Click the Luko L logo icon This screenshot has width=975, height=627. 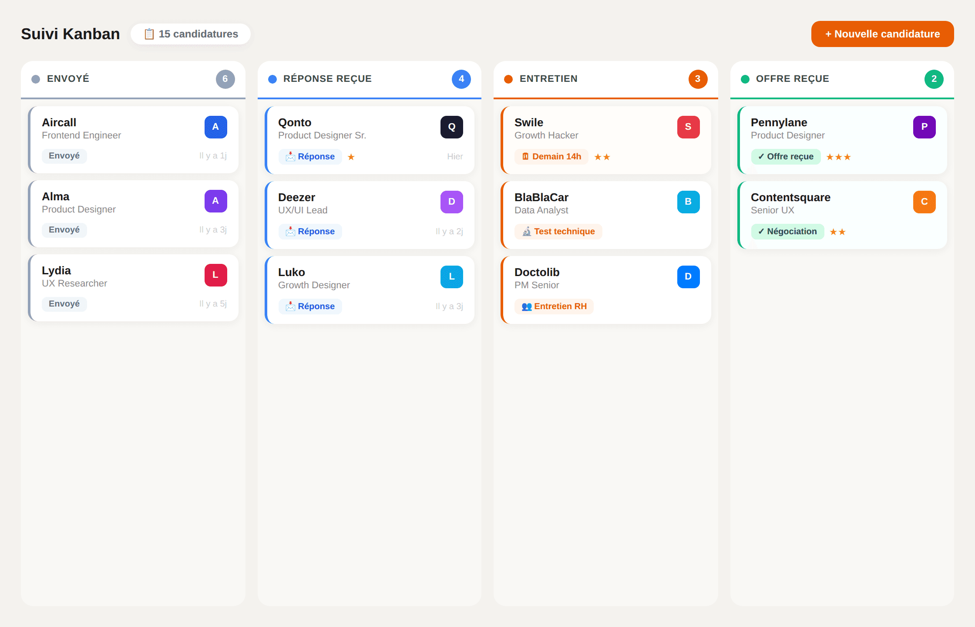[x=451, y=276]
